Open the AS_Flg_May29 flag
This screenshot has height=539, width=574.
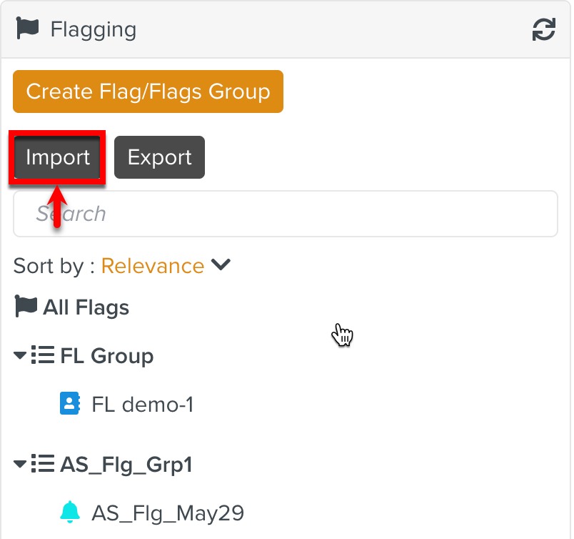pos(168,513)
